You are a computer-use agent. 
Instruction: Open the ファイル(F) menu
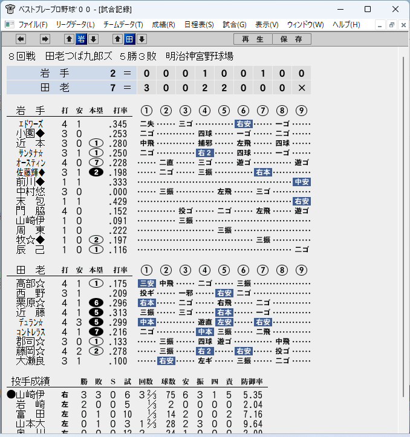[x=33, y=25]
